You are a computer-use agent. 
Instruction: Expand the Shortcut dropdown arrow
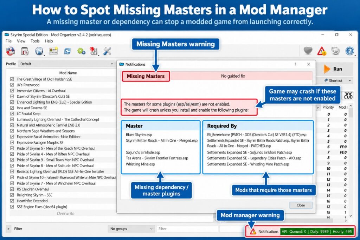350,80
